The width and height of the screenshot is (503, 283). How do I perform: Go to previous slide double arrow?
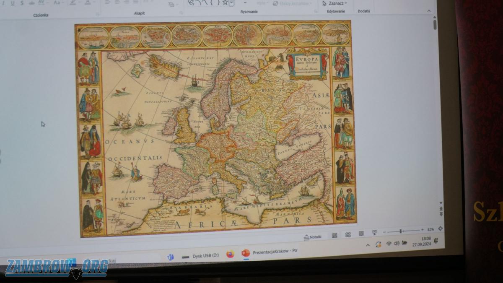(441, 208)
